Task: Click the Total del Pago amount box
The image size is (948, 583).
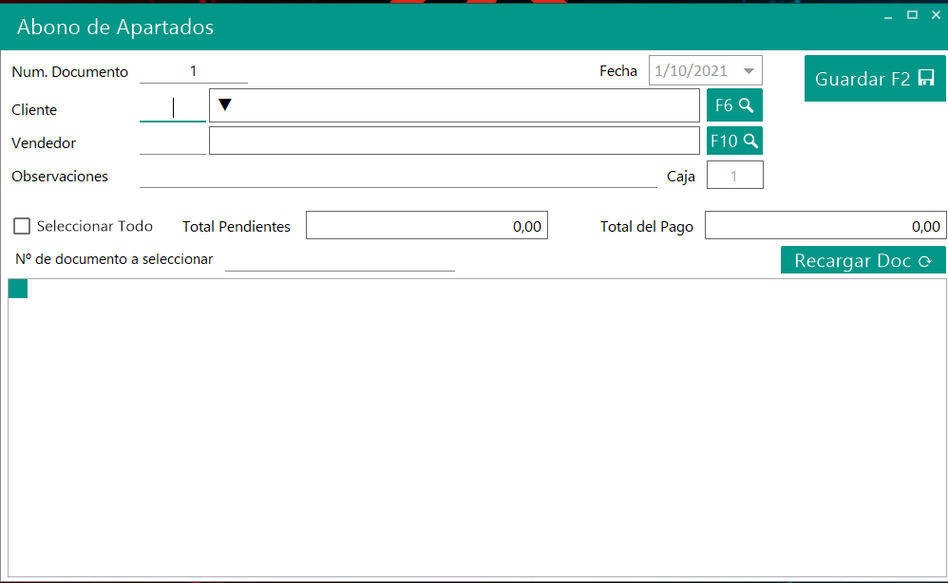Action: click(825, 226)
